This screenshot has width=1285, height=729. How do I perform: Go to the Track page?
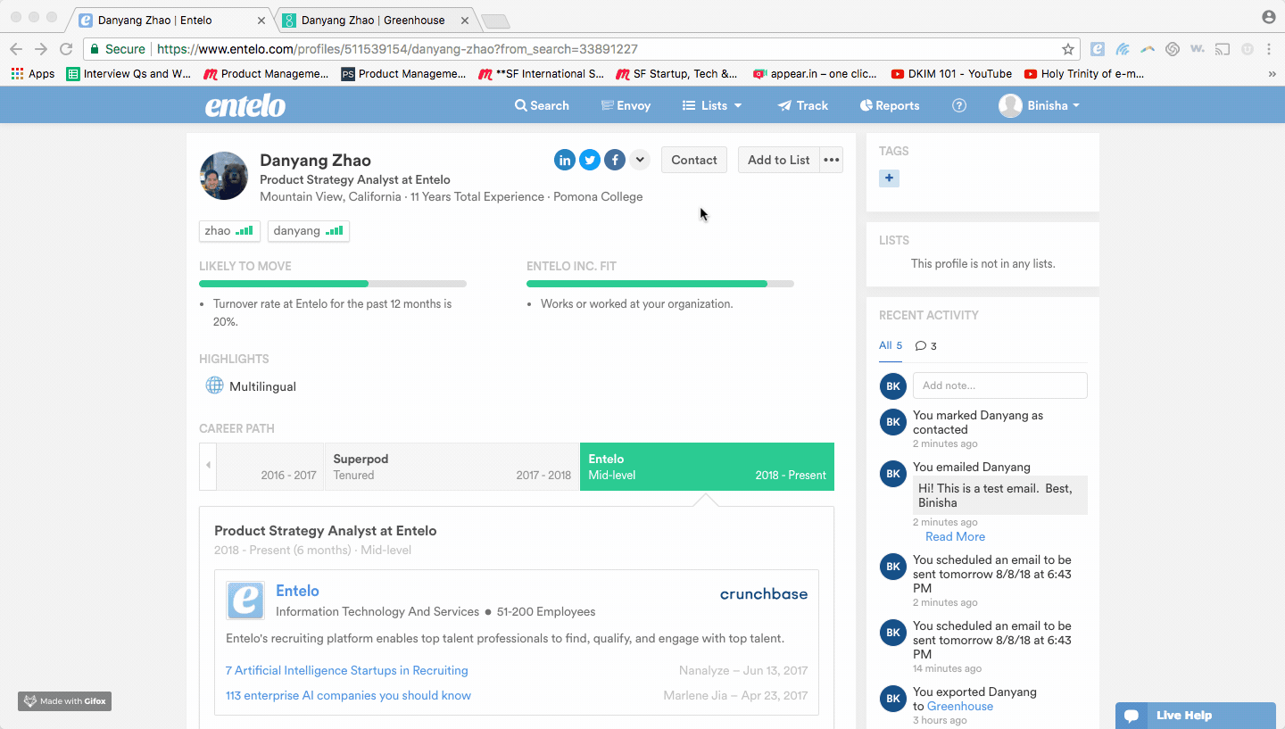(803, 105)
